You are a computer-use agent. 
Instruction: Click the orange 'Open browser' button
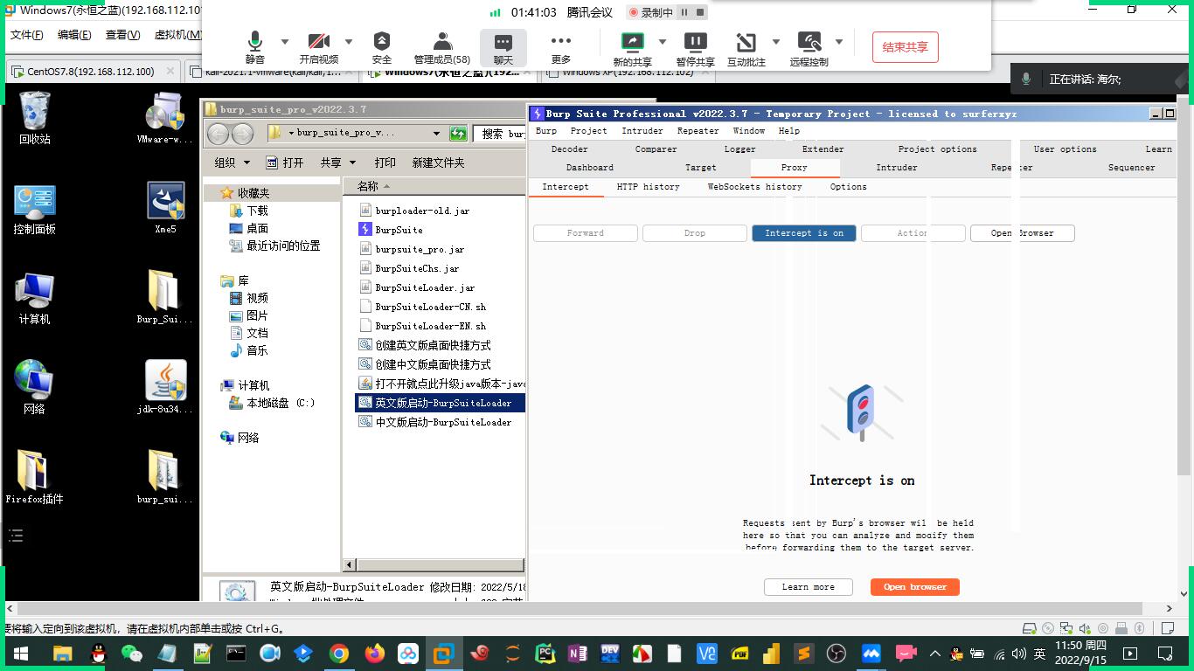click(x=915, y=587)
